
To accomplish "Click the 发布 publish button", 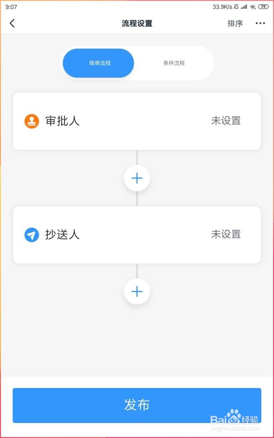I will click(x=137, y=405).
